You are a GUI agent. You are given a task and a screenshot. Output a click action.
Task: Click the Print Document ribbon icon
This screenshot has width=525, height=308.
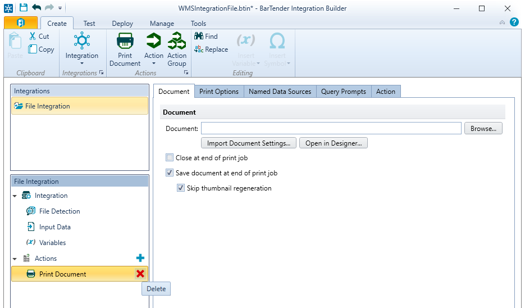125,40
